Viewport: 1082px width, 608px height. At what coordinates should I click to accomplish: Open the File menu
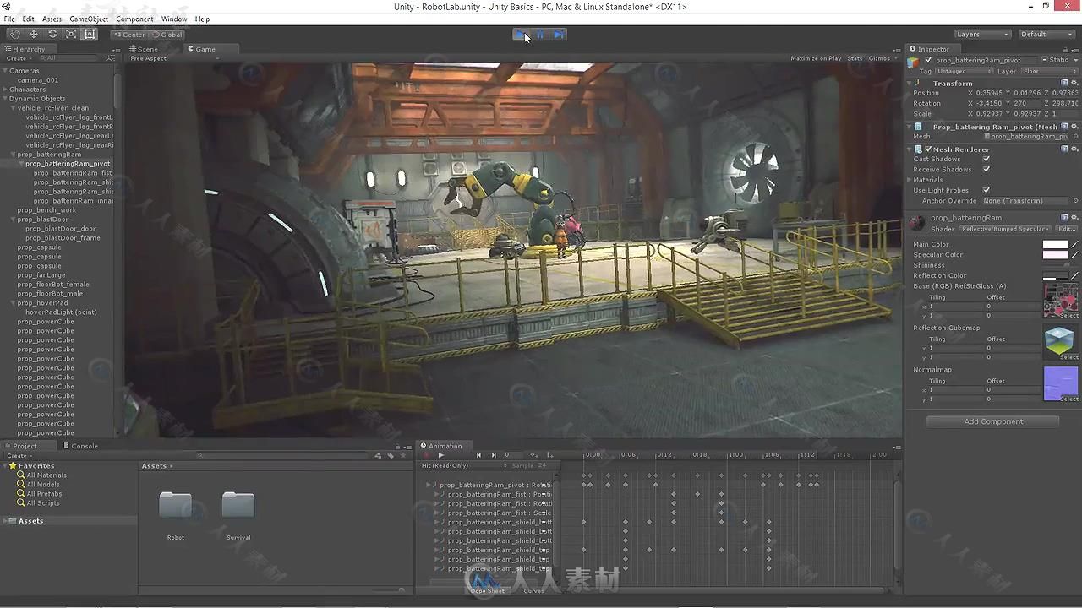coord(9,19)
